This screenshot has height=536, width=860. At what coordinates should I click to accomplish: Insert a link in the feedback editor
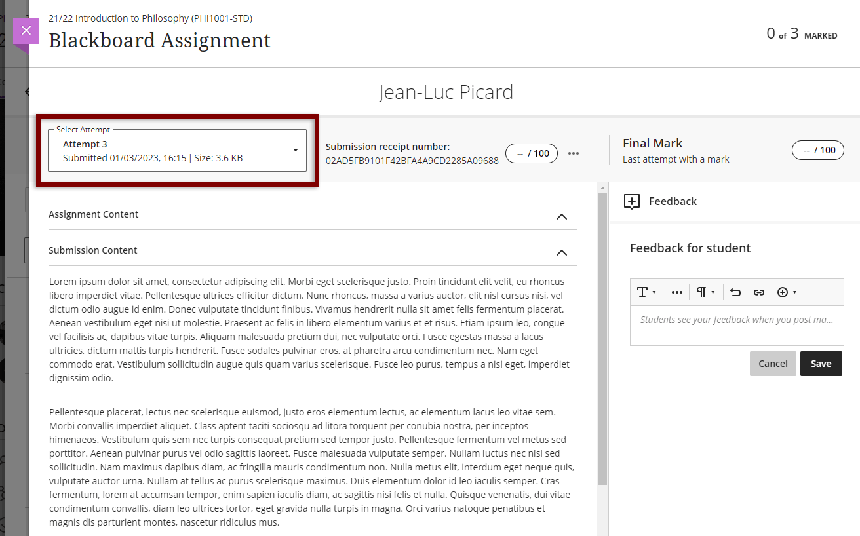coord(759,292)
